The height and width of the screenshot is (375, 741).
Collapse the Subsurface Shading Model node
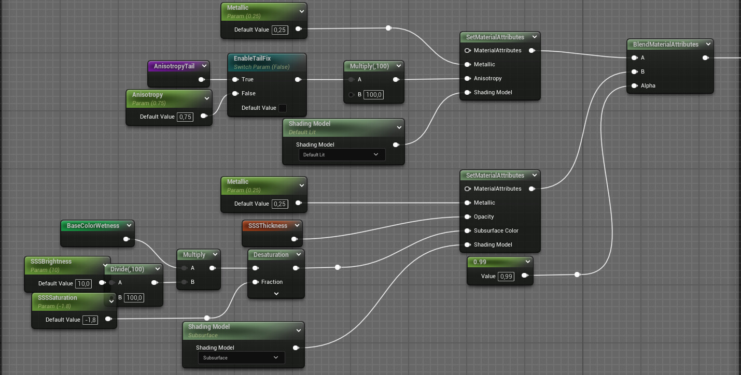point(299,330)
